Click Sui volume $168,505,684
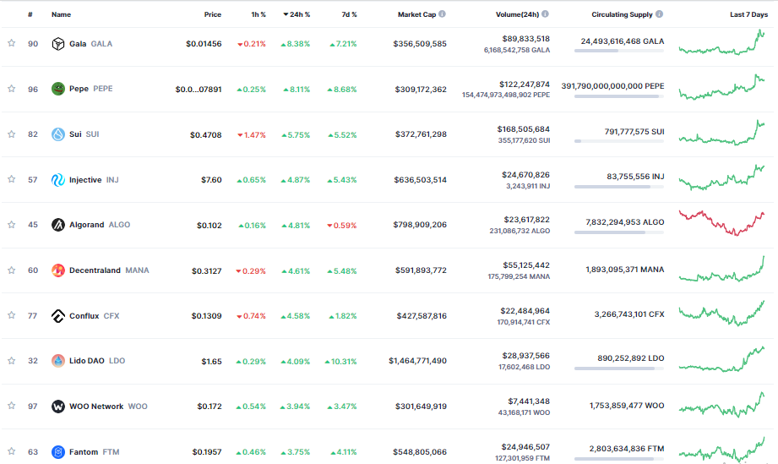 [x=524, y=129]
